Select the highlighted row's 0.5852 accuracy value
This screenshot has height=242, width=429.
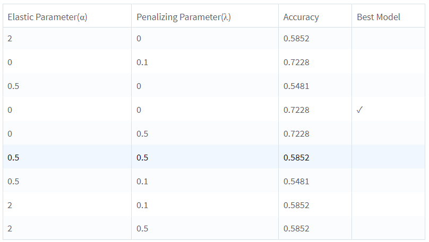point(296,158)
